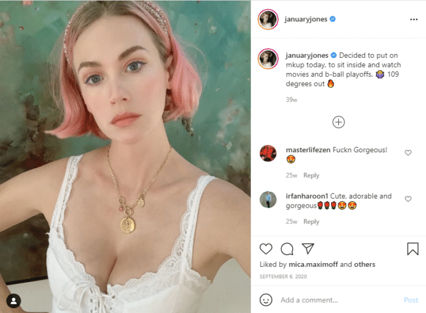Open the emoji picker smiley icon
This screenshot has height=313, width=426.
pyautogui.click(x=266, y=300)
